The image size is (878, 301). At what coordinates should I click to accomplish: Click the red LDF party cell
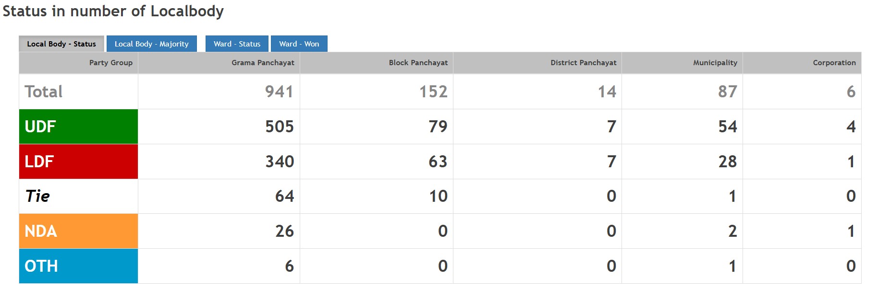pos(78,162)
